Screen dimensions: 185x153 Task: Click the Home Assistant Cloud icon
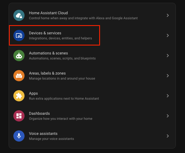(x=19, y=15)
